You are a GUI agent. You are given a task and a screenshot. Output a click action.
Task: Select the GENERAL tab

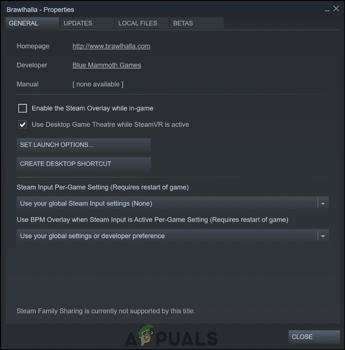click(x=32, y=23)
